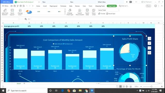This screenshot has height=93, width=165.
Task: Click the Print icon in quick access
Action: [x=21, y=6]
